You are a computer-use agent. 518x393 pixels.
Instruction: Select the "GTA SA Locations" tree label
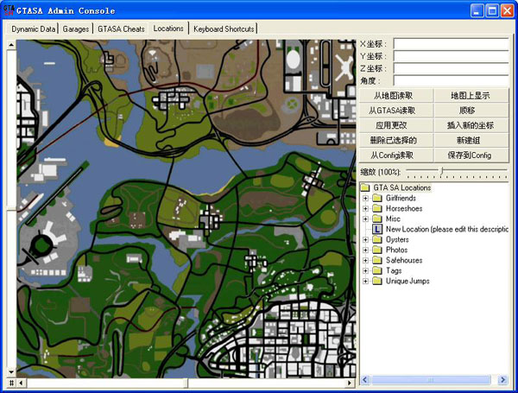tap(402, 187)
